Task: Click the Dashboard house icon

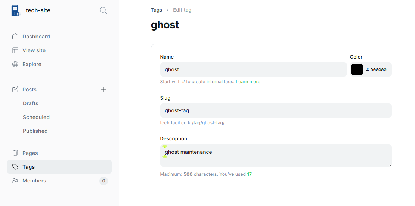Action: point(15,37)
